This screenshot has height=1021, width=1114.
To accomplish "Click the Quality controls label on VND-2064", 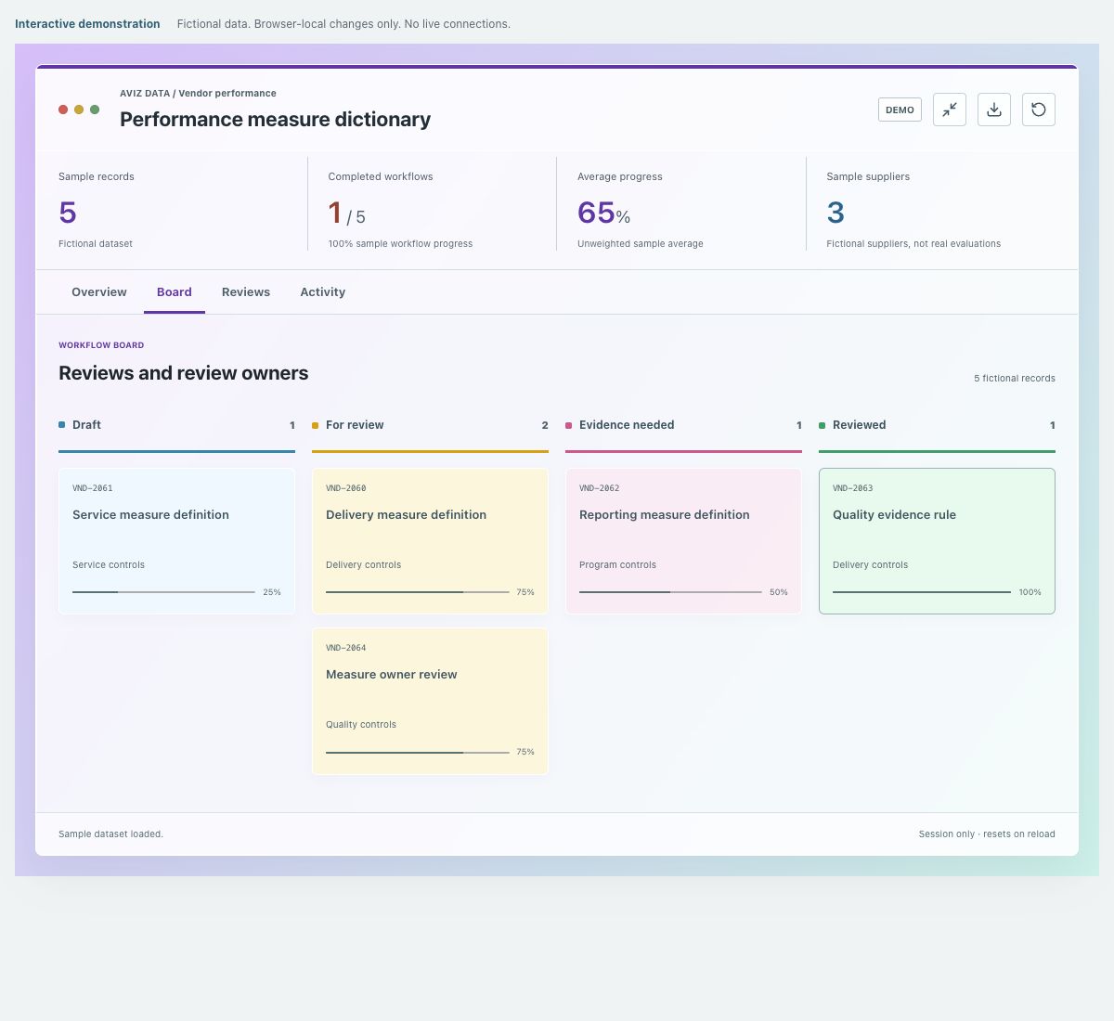I will click(361, 724).
